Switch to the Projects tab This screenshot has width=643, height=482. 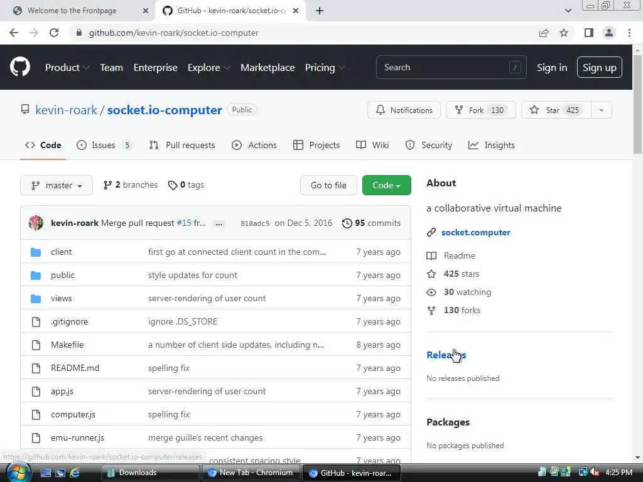[x=316, y=145]
